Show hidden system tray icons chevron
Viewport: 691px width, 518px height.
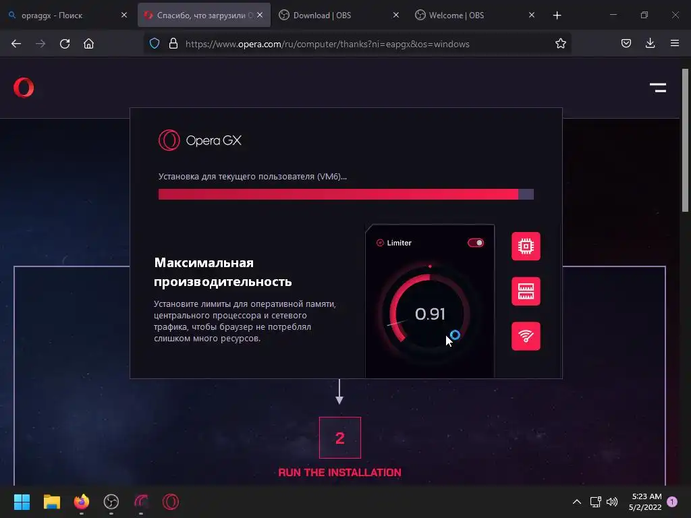point(576,502)
